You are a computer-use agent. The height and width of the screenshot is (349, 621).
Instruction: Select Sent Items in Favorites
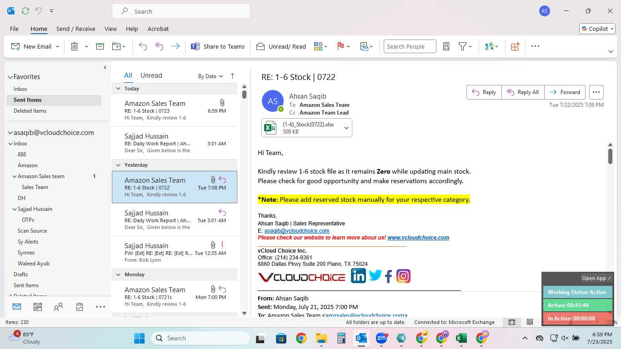tap(54, 100)
